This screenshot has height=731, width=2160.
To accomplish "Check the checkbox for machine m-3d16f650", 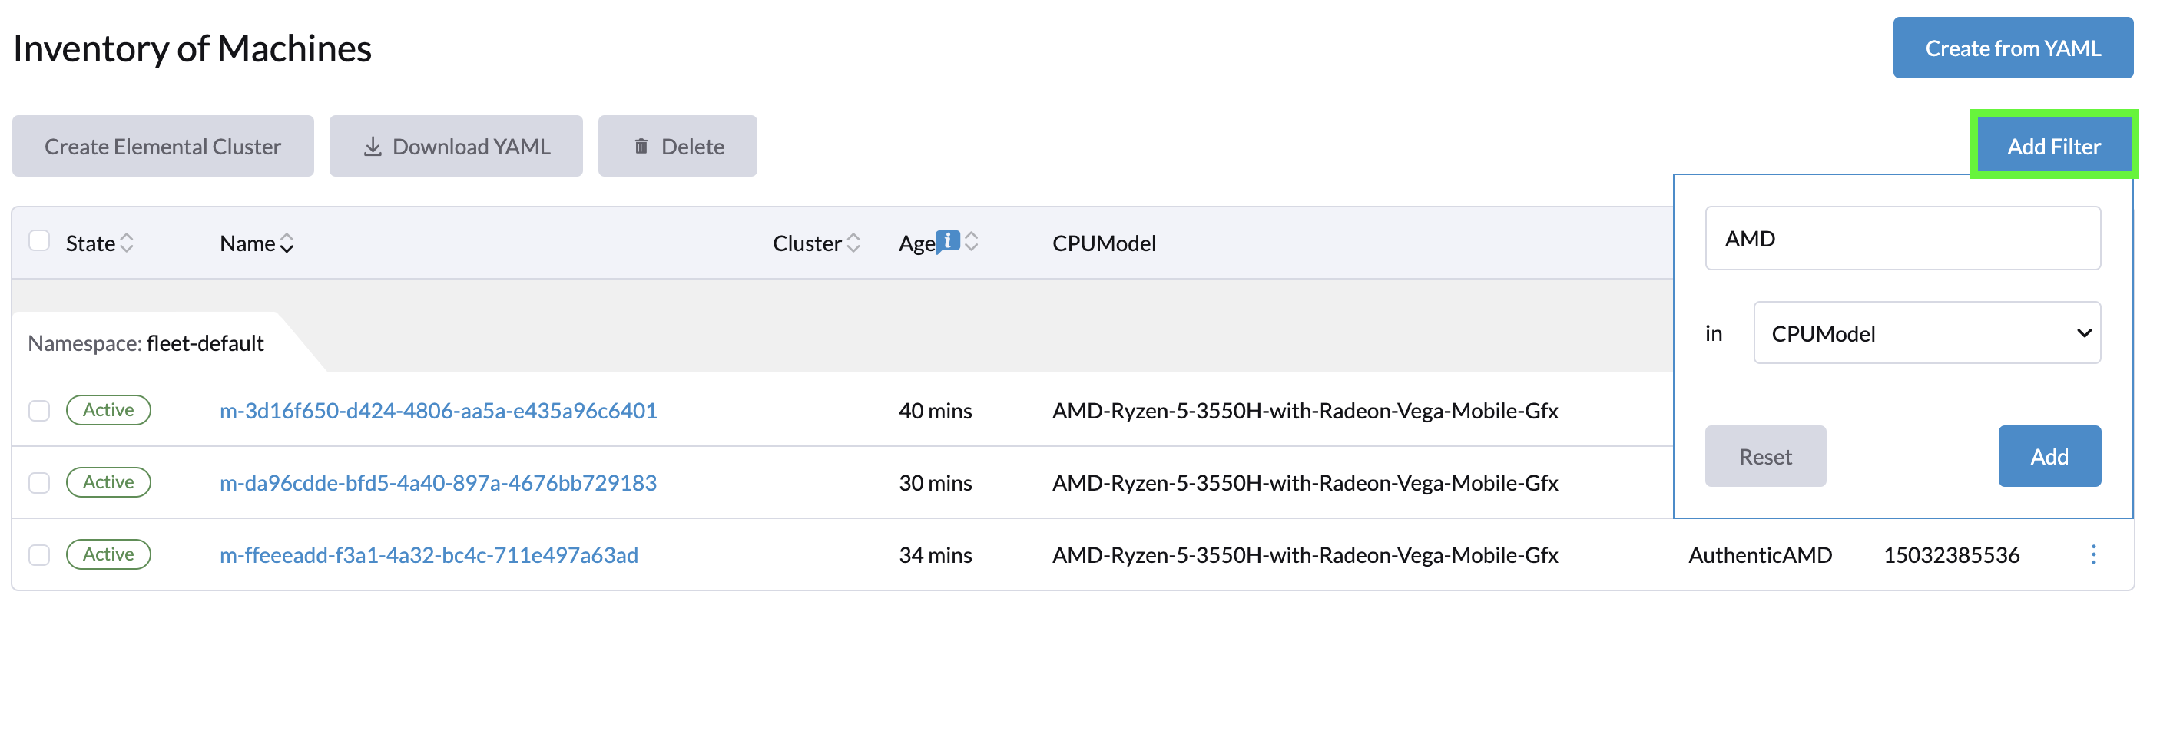I will (39, 410).
